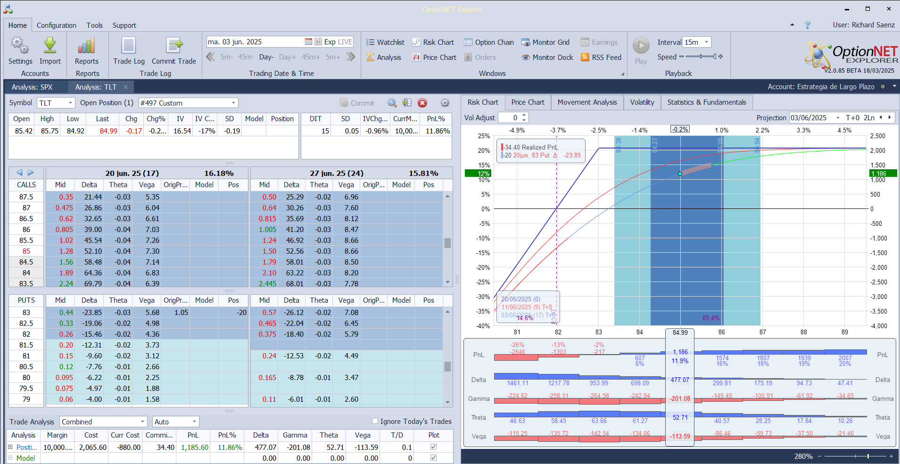Viewport: 900px width, 464px height.
Task: Open Risk Chart from Windows group
Action: (x=433, y=42)
